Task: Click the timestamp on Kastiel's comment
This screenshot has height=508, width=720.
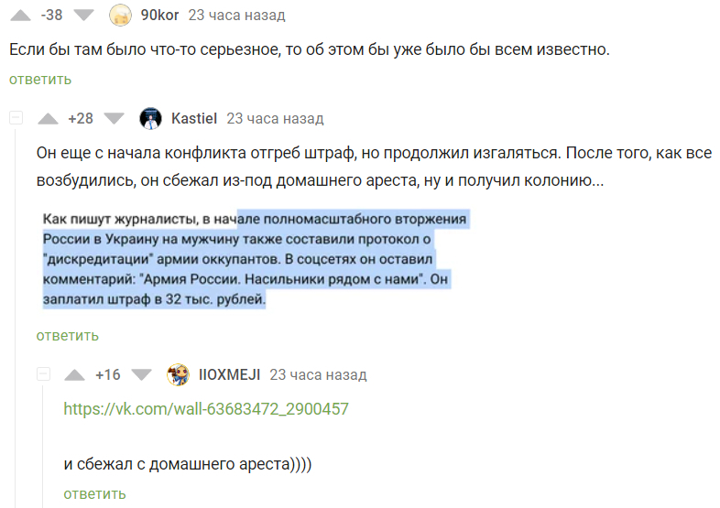Action: [x=275, y=118]
